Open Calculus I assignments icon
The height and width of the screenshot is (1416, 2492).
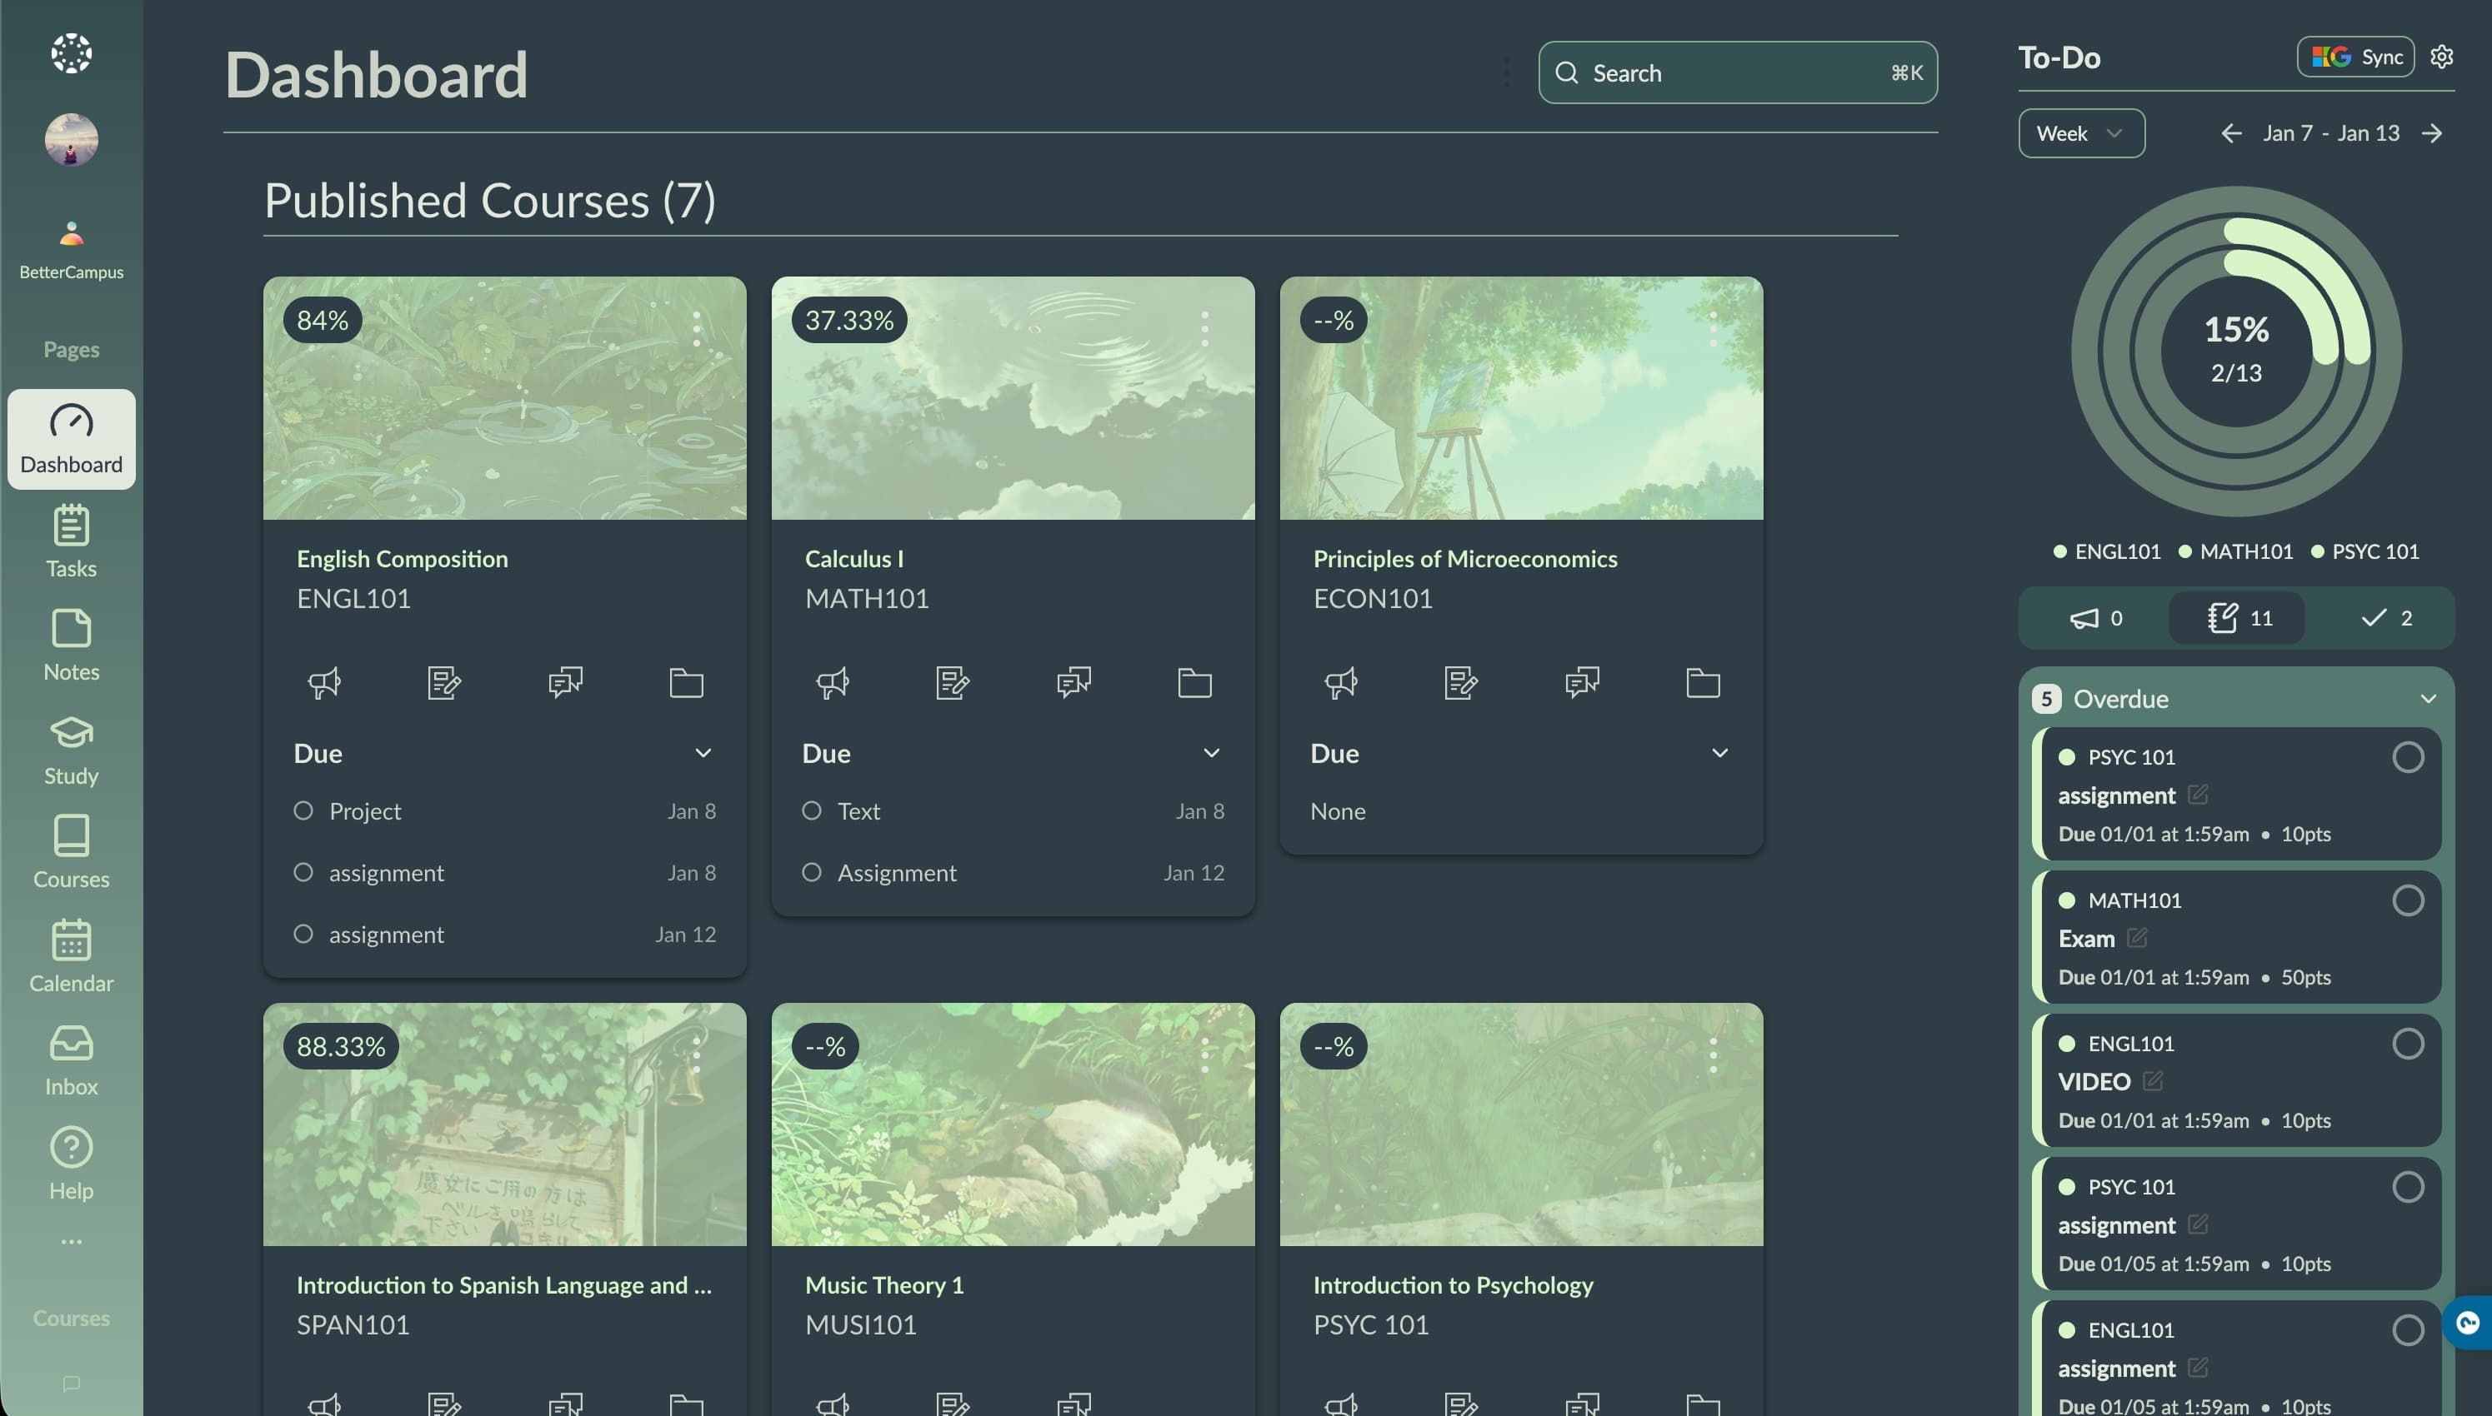(952, 683)
